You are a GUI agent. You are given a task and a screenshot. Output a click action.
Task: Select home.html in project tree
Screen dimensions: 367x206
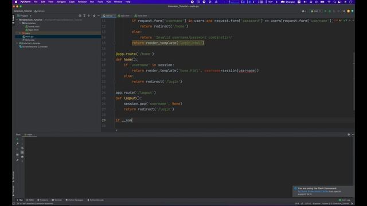point(32,26)
